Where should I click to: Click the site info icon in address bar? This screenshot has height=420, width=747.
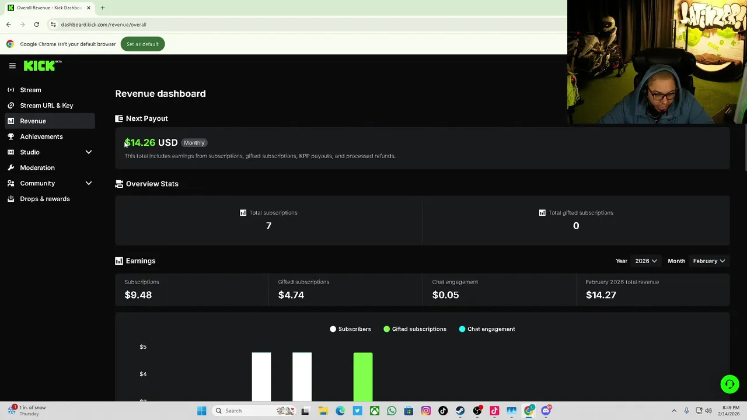tap(53, 24)
